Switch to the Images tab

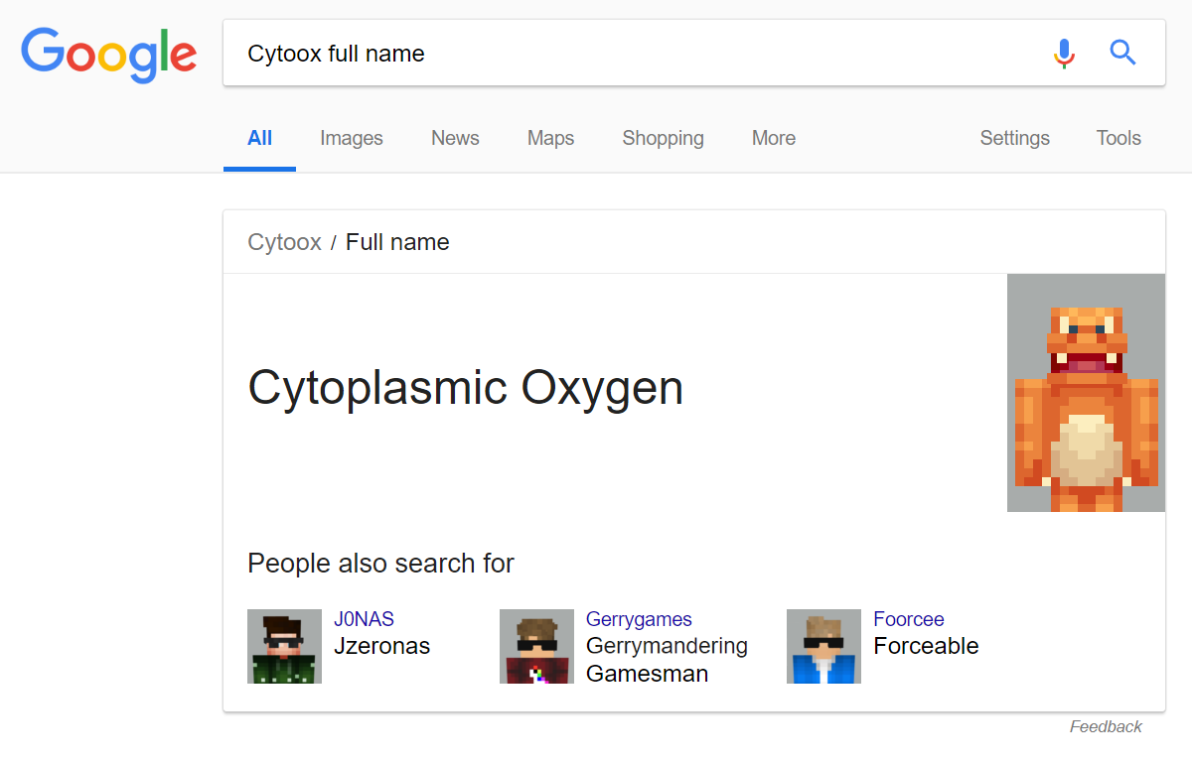pyautogui.click(x=352, y=139)
